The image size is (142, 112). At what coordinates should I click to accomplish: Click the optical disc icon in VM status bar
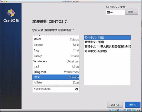coord(113,110)
